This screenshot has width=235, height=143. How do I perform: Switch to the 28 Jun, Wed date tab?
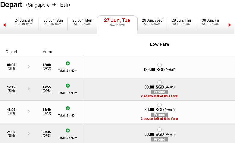(x=152, y=24)
